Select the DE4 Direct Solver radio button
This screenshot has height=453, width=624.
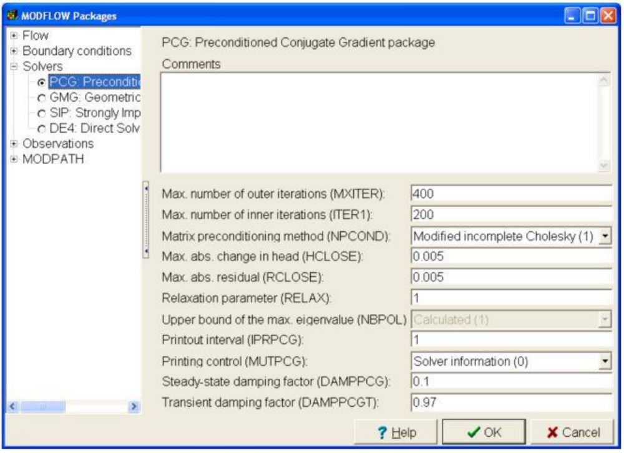tap(41, 129)
